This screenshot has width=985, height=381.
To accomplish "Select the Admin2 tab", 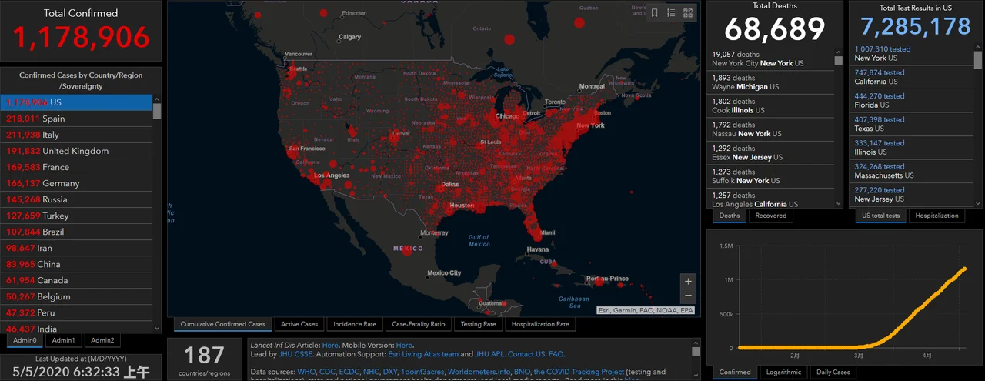I will [102, 340].
